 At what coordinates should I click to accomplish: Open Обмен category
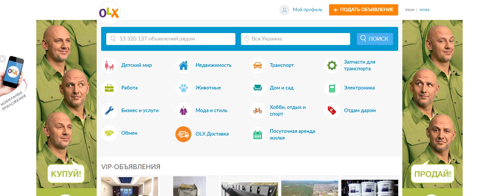pyautogui.click(x=129, y=133)
